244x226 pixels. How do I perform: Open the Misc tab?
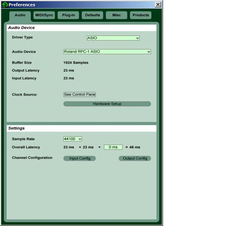pyautogui.click(x=117, y=15)
